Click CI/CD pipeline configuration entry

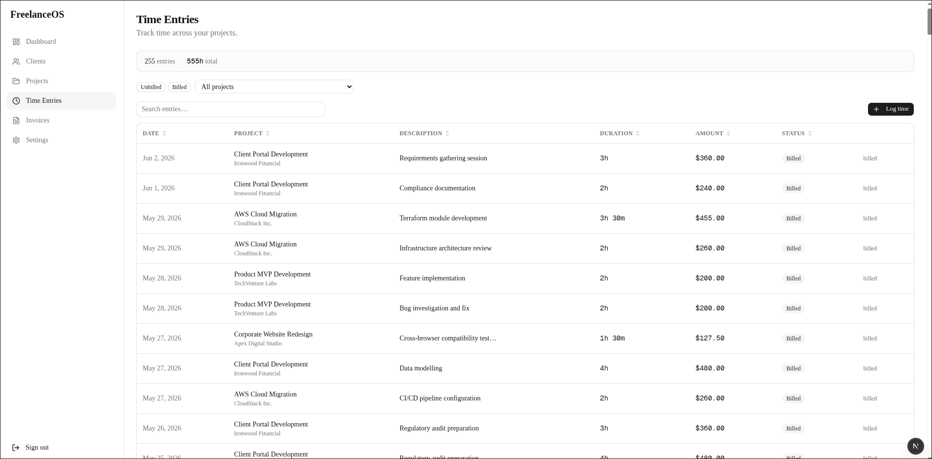[440, 398]
